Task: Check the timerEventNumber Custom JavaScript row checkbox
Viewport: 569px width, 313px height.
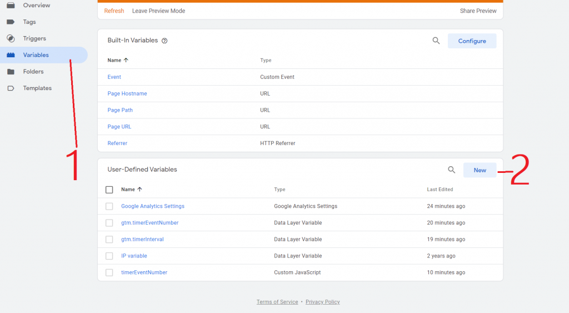Action: 109,272
